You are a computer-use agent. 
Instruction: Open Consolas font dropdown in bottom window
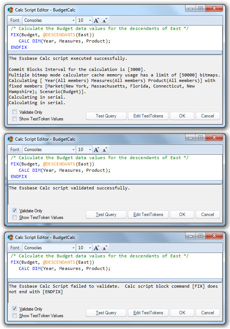pyautogui.click(x=73, y=248)
